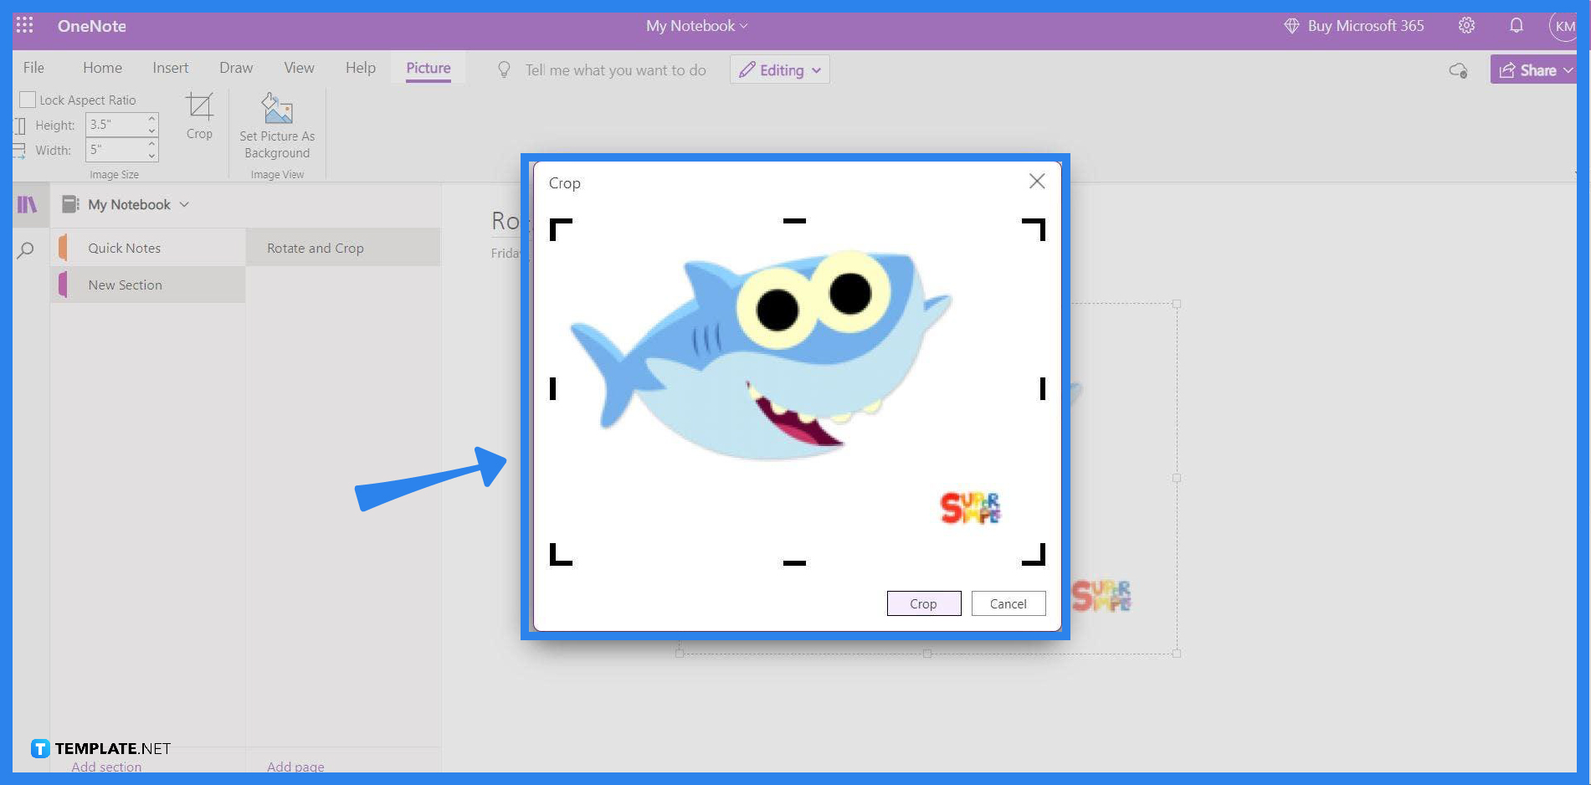Enable Lock Aspect Ratio
Screen dimensions: 1591x785
[27, 100]
